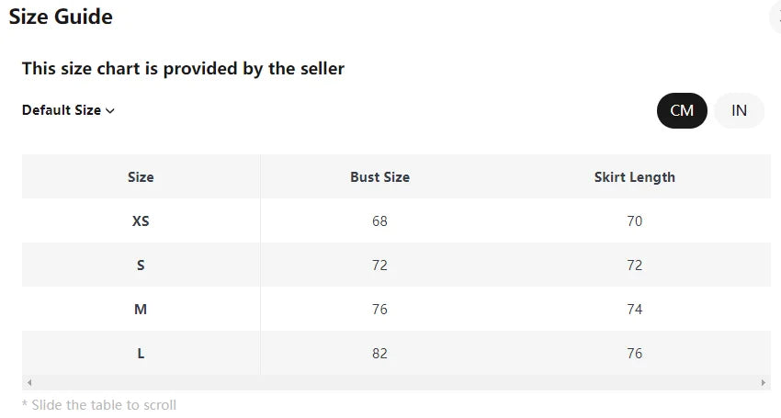Select the Size column header
Image resolution: width=781 pixels, height=418 pixels.
[x=141, y=177]
